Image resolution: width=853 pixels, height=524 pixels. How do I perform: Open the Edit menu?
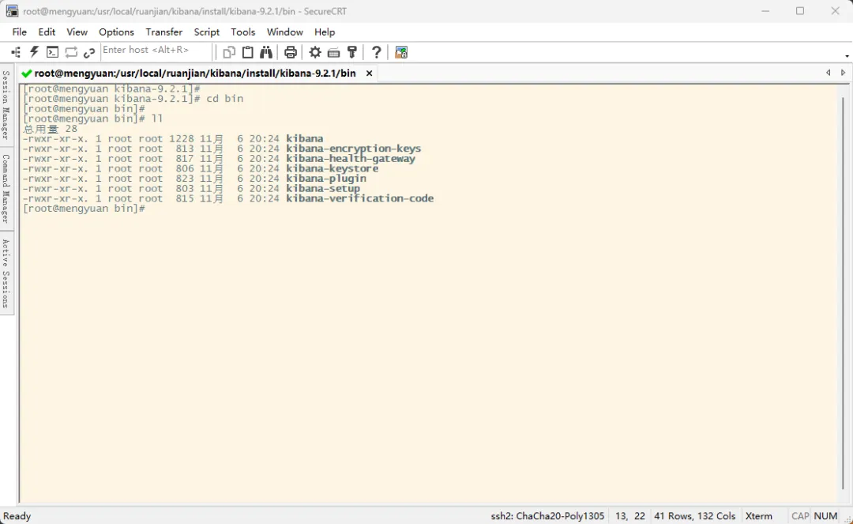coord(47,32)
